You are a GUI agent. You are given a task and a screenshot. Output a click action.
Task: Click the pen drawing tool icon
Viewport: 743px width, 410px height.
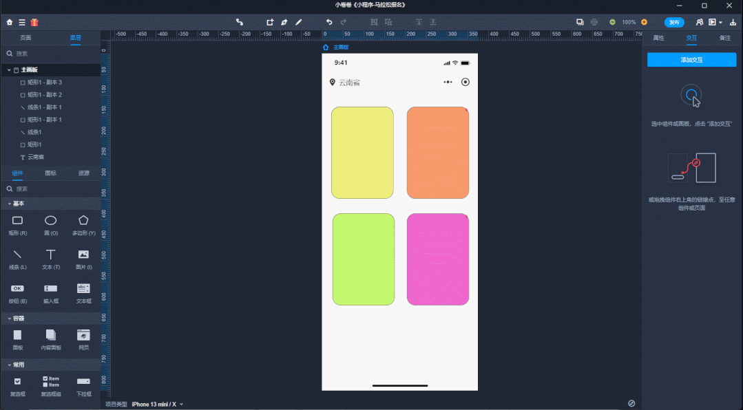click(x=284, y=22)
